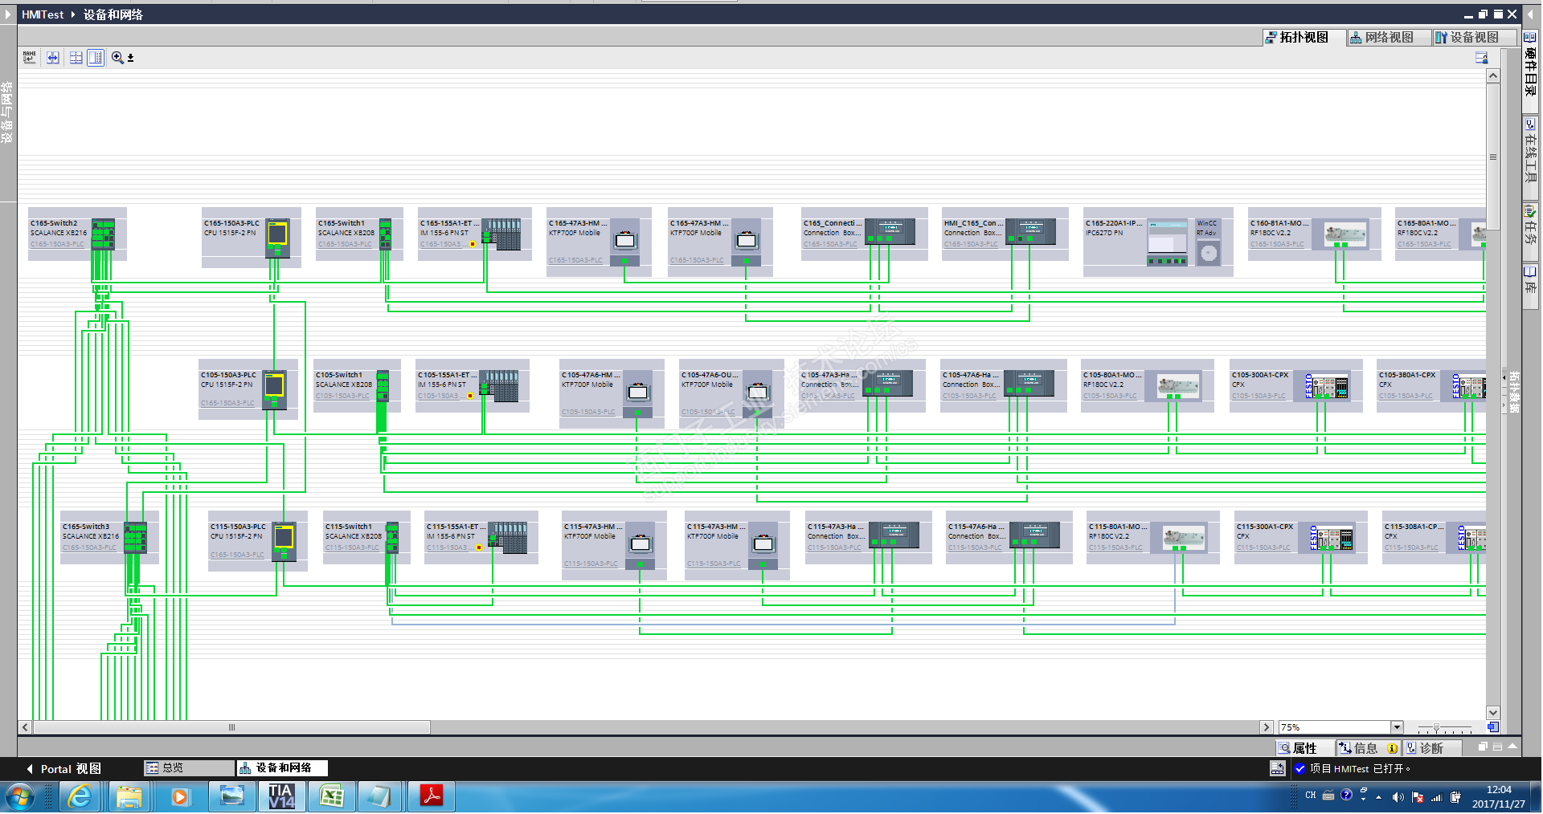
Task: Click the volume icon in the system tray
Action: click(1398, 797)
